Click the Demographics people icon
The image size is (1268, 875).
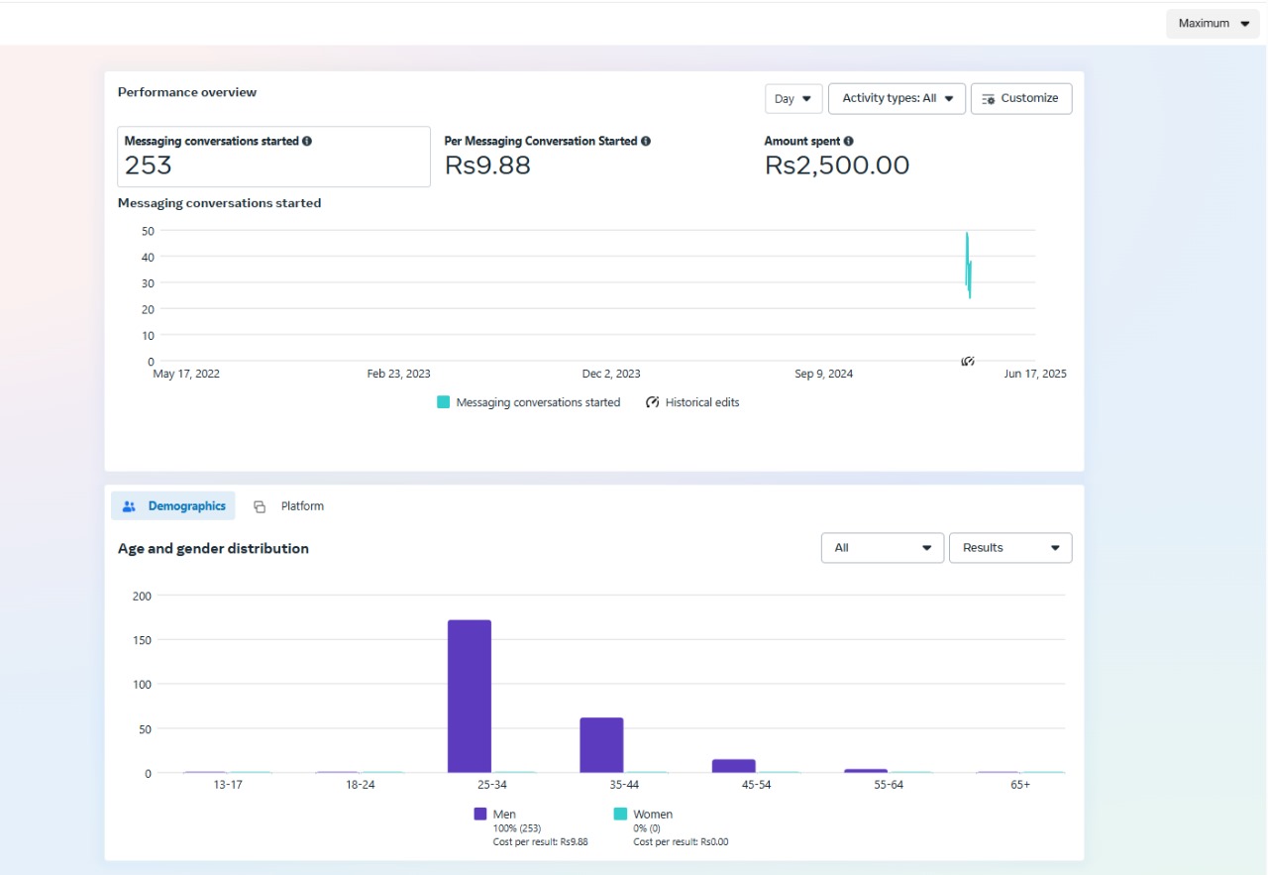[129, 506]
